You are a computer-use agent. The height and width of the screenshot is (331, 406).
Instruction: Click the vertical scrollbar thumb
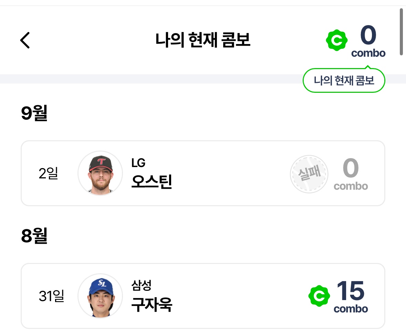[401, 32]
